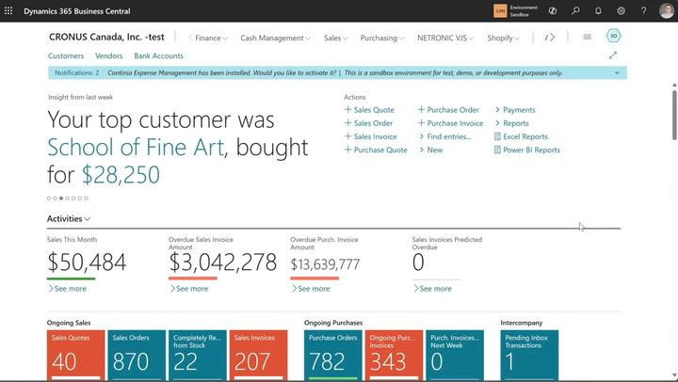
Task: Create a new Sales Quote
Action: click(x=369, y=110)
